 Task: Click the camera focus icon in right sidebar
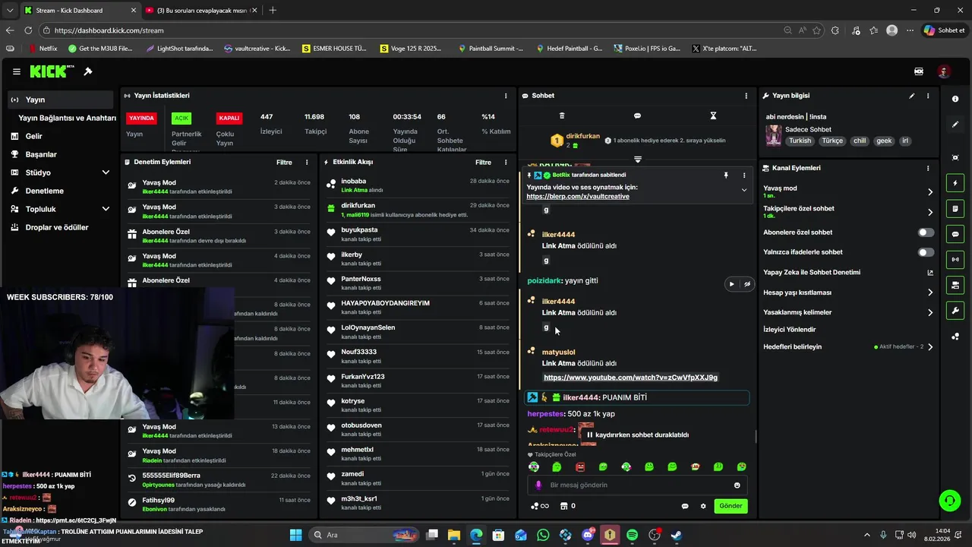pos(955,157)
